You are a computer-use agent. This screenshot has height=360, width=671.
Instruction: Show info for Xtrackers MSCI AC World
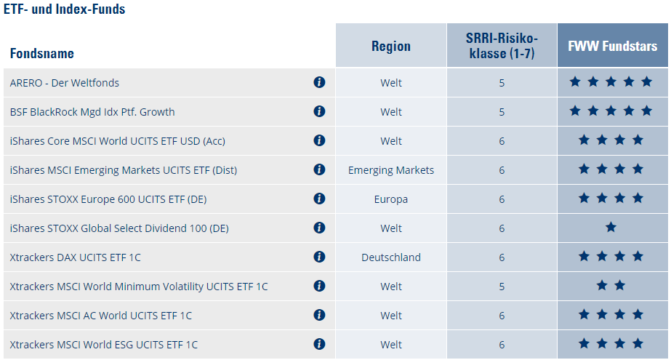click(x=318, y=315)
